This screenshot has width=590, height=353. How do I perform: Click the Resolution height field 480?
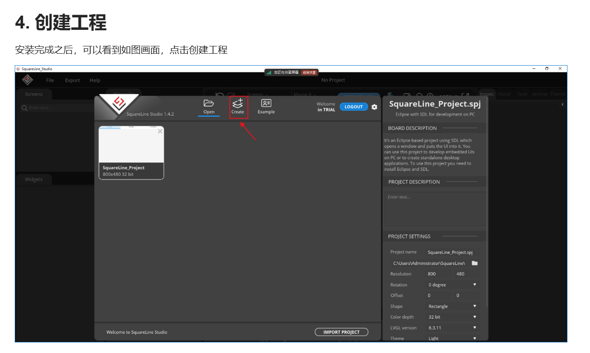(467, 274)
